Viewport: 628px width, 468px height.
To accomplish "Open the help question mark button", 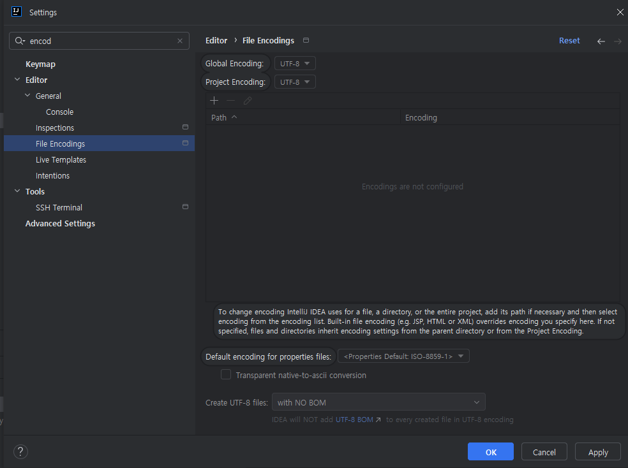I will point(20,452).
